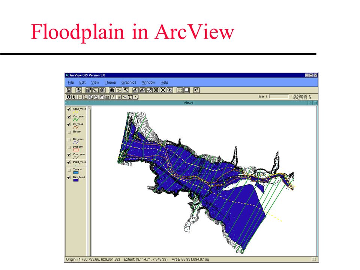This screenshot has width=360, height=270.
Task: Click the Area value in status bar
Action: point(190,259)
